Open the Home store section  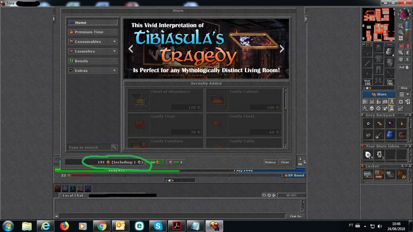coord(93,22)
